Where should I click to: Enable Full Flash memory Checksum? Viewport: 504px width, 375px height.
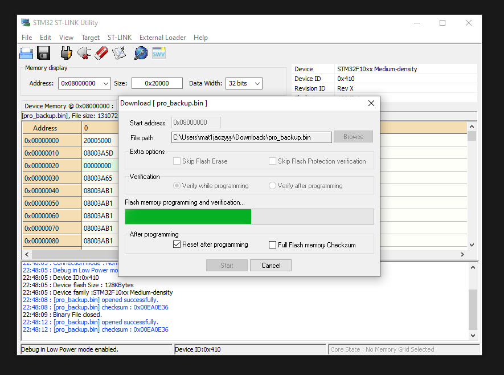273,245
